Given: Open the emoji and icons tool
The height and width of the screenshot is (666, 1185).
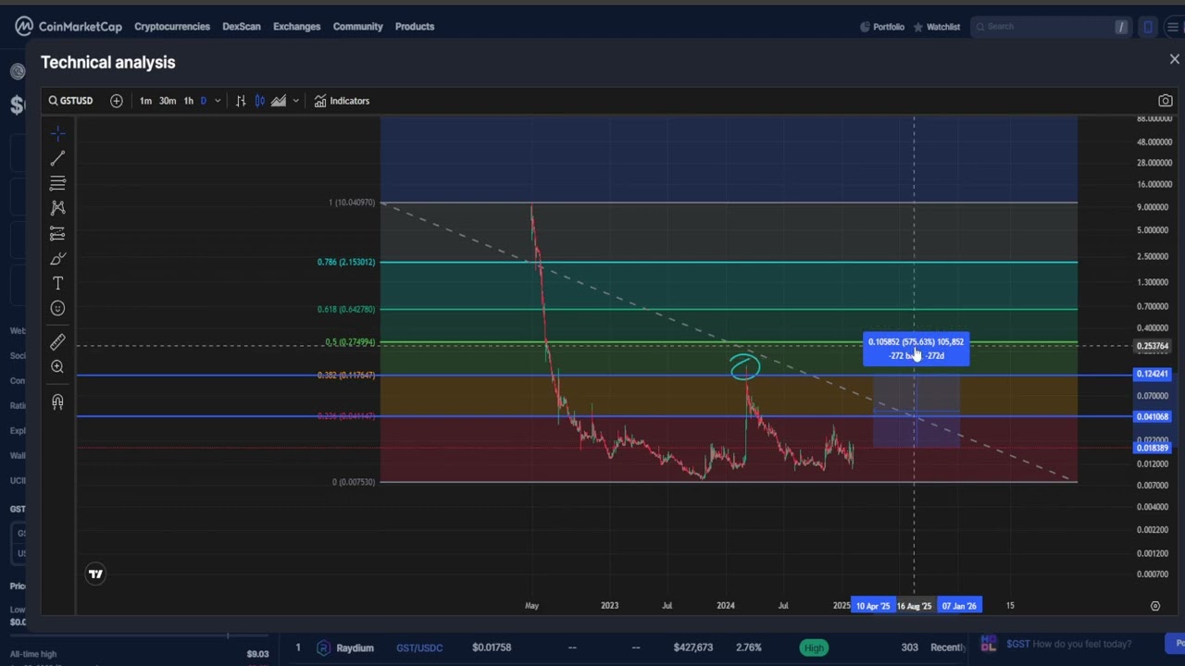Looking at the screenshot, I should [x=57, y=308].
